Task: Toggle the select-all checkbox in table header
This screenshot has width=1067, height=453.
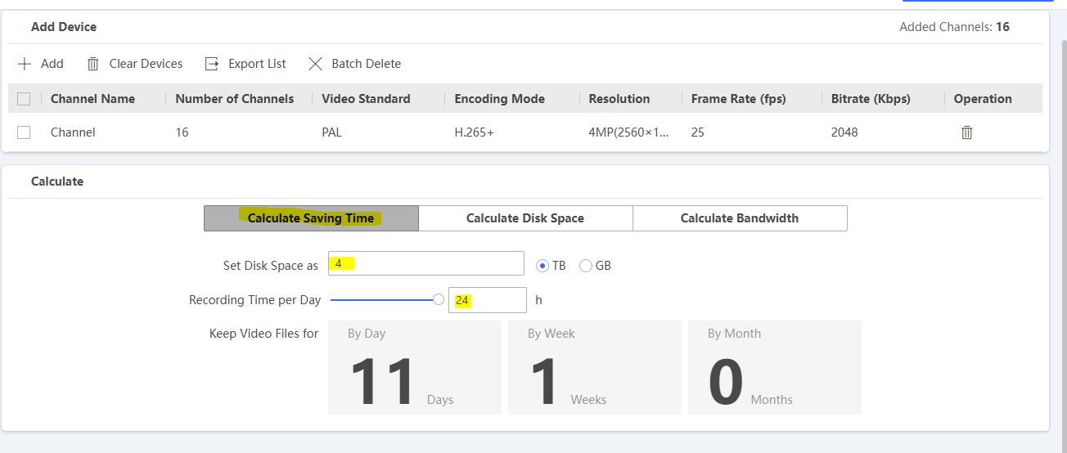Action: coord(24,99)
